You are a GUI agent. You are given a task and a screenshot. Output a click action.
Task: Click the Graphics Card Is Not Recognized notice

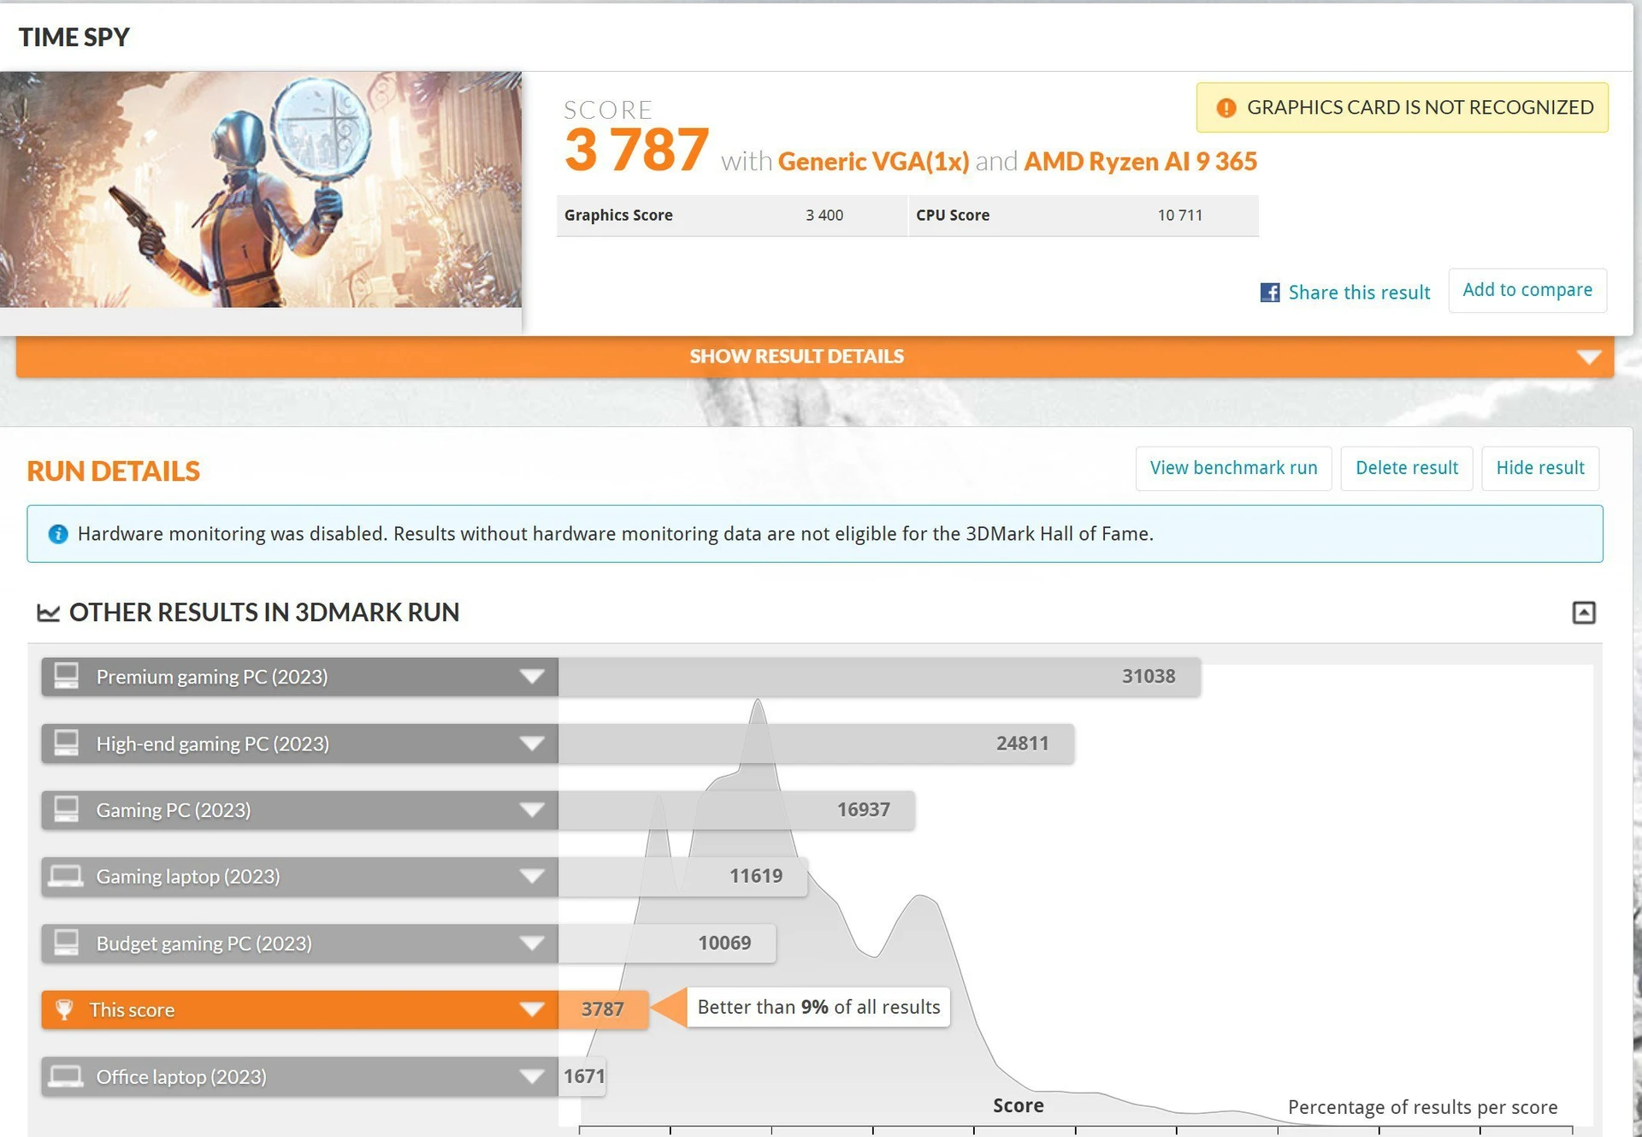click(1402, 108)
